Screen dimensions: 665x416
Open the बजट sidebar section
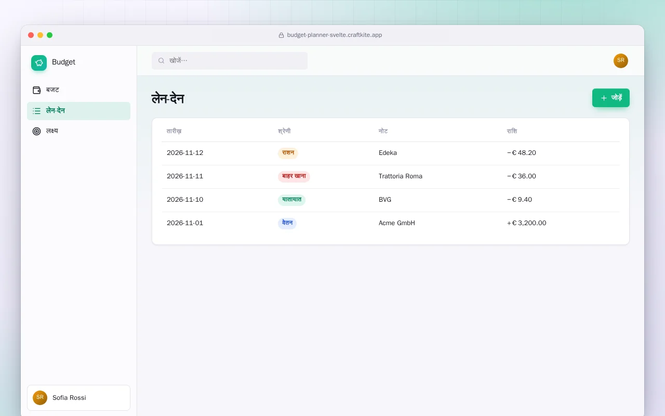click(78, 90)
